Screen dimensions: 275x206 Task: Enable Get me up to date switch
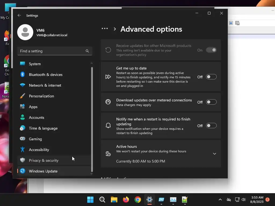[x=211, y=77]
